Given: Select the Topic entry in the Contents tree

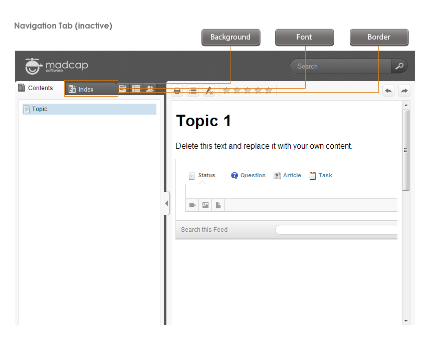Looking at the screenshot, I should coord(89,109).
